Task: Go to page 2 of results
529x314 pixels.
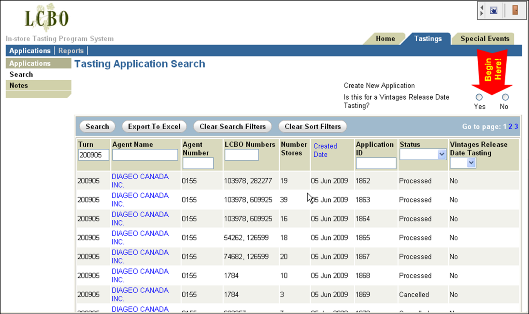Action: coord(510,127)
